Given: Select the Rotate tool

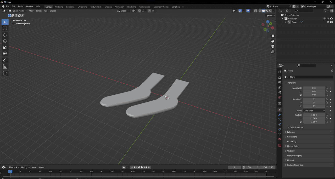Looking at the screenshot, I should tap(5, 41).
